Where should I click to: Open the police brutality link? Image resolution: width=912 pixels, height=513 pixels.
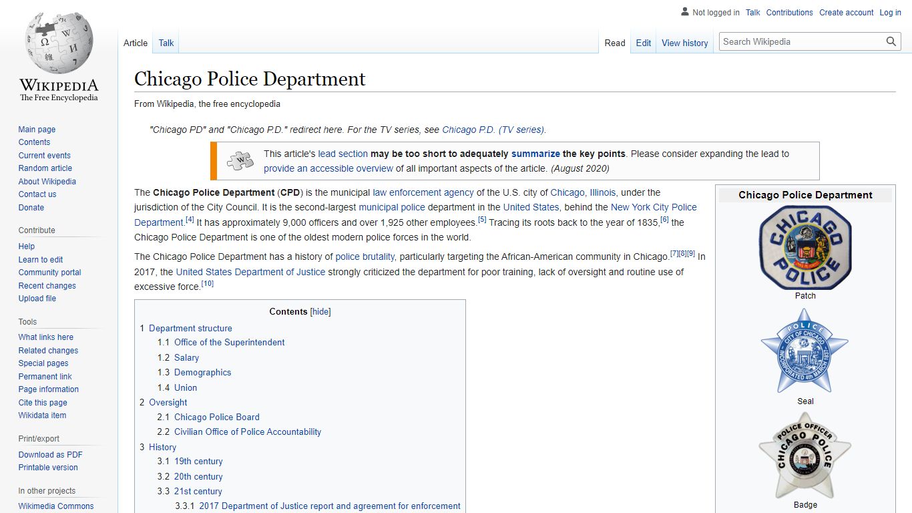[365, 256]
